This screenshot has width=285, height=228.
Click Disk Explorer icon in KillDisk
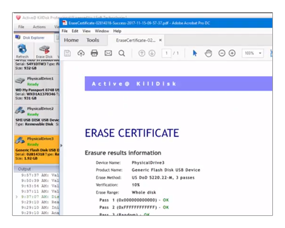18,37
